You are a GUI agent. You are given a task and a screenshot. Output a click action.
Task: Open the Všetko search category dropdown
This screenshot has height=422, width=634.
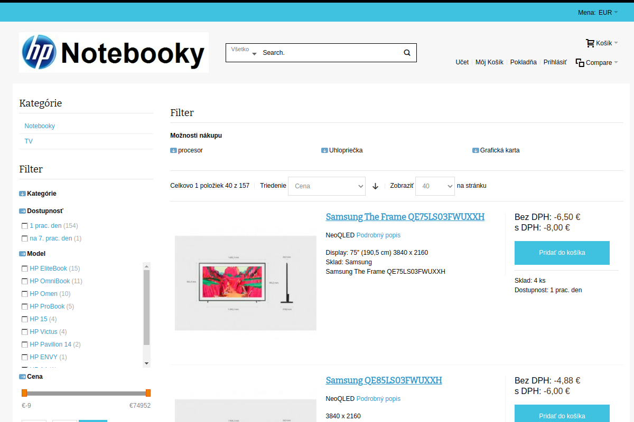pos(244,51)
